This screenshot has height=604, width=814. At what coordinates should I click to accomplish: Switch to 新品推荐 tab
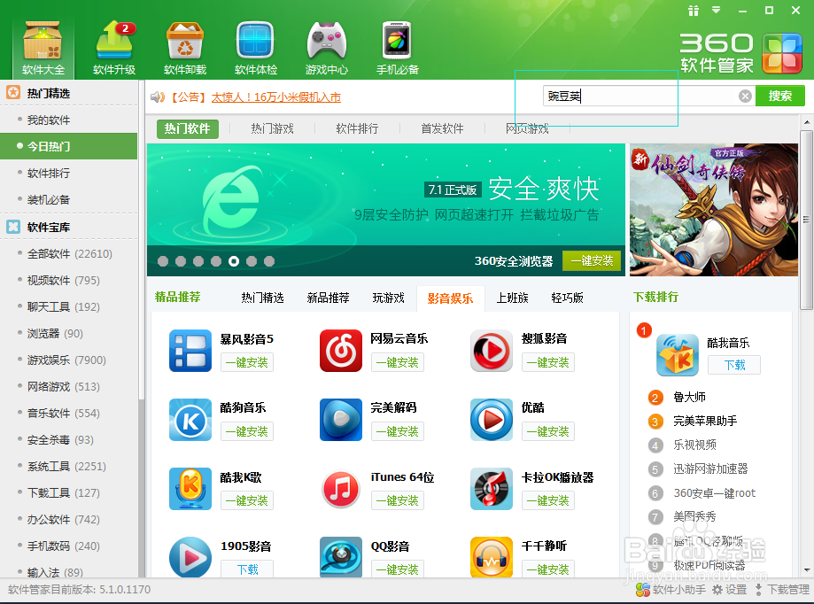328,298
